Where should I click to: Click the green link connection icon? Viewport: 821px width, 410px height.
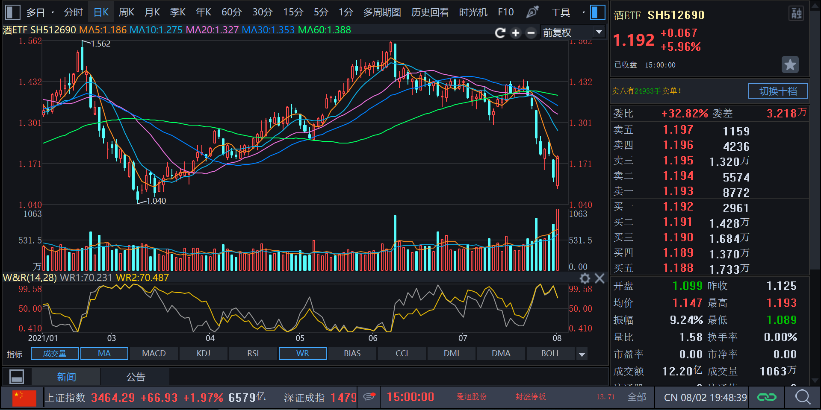click(x=766, y=397)
